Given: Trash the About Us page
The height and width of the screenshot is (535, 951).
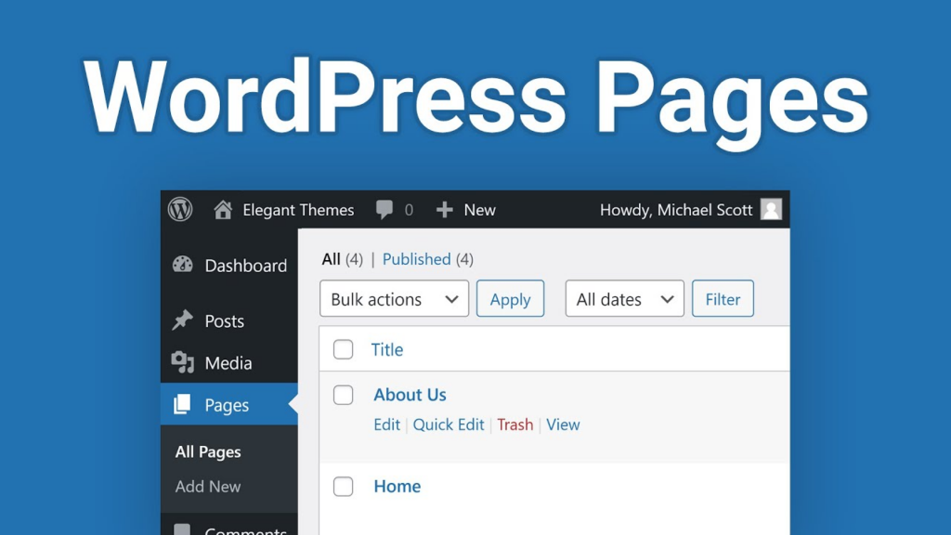Looking at the screenshot, I should tap(515, 424).
